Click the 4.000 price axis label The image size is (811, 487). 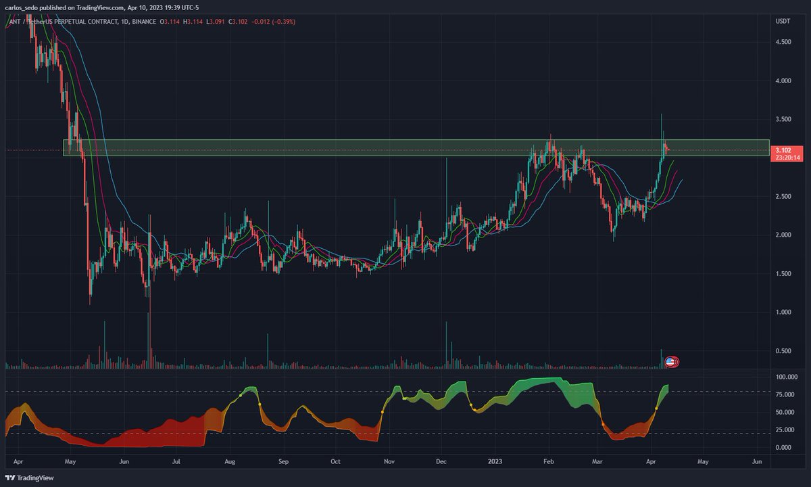coord(784,80)
